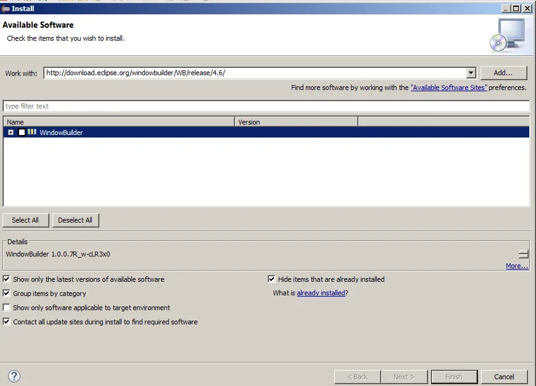
Task: Click the Install window title icon
Action: [6, 9]
